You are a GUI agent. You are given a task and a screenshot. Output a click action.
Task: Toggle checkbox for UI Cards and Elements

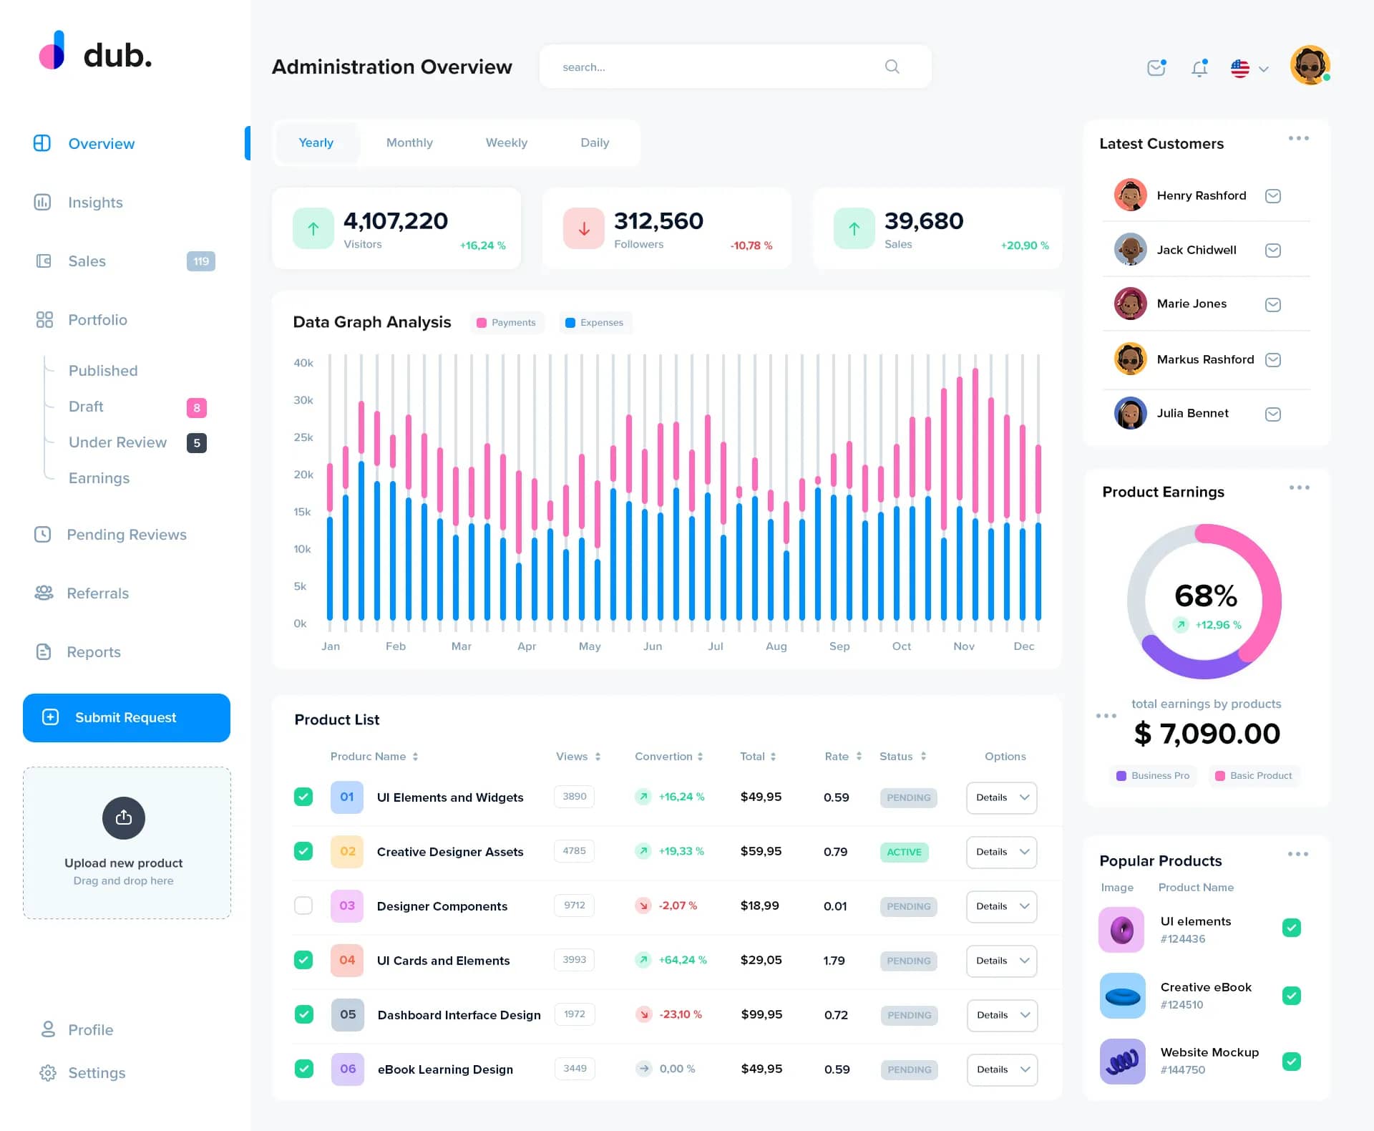pos(303,960)
